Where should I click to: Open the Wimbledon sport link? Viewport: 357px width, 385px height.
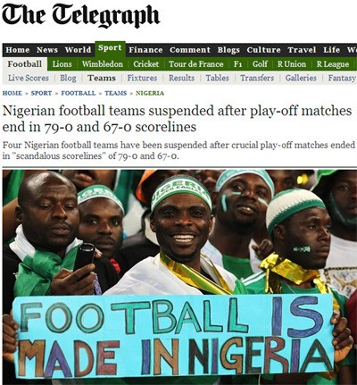pos(103,64)
